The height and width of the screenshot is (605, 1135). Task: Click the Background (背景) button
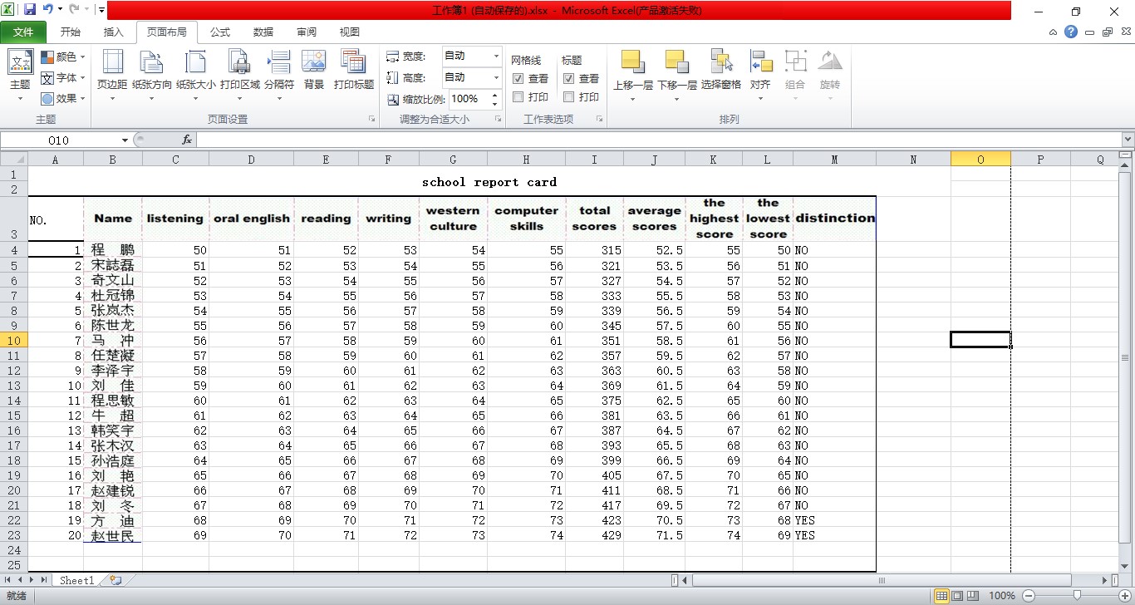coord(314,71)
